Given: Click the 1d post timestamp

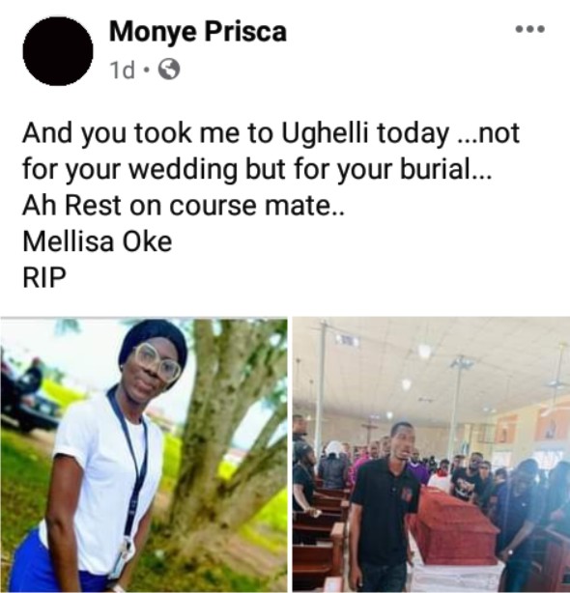Looking at the screenshot, I should [x=122, y=70].
